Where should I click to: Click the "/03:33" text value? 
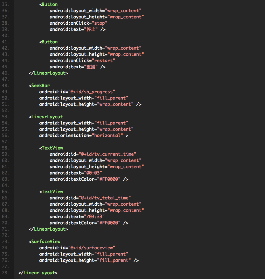(94, 217)
